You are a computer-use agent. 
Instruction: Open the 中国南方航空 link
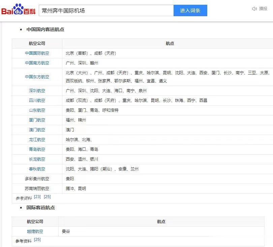37,63
